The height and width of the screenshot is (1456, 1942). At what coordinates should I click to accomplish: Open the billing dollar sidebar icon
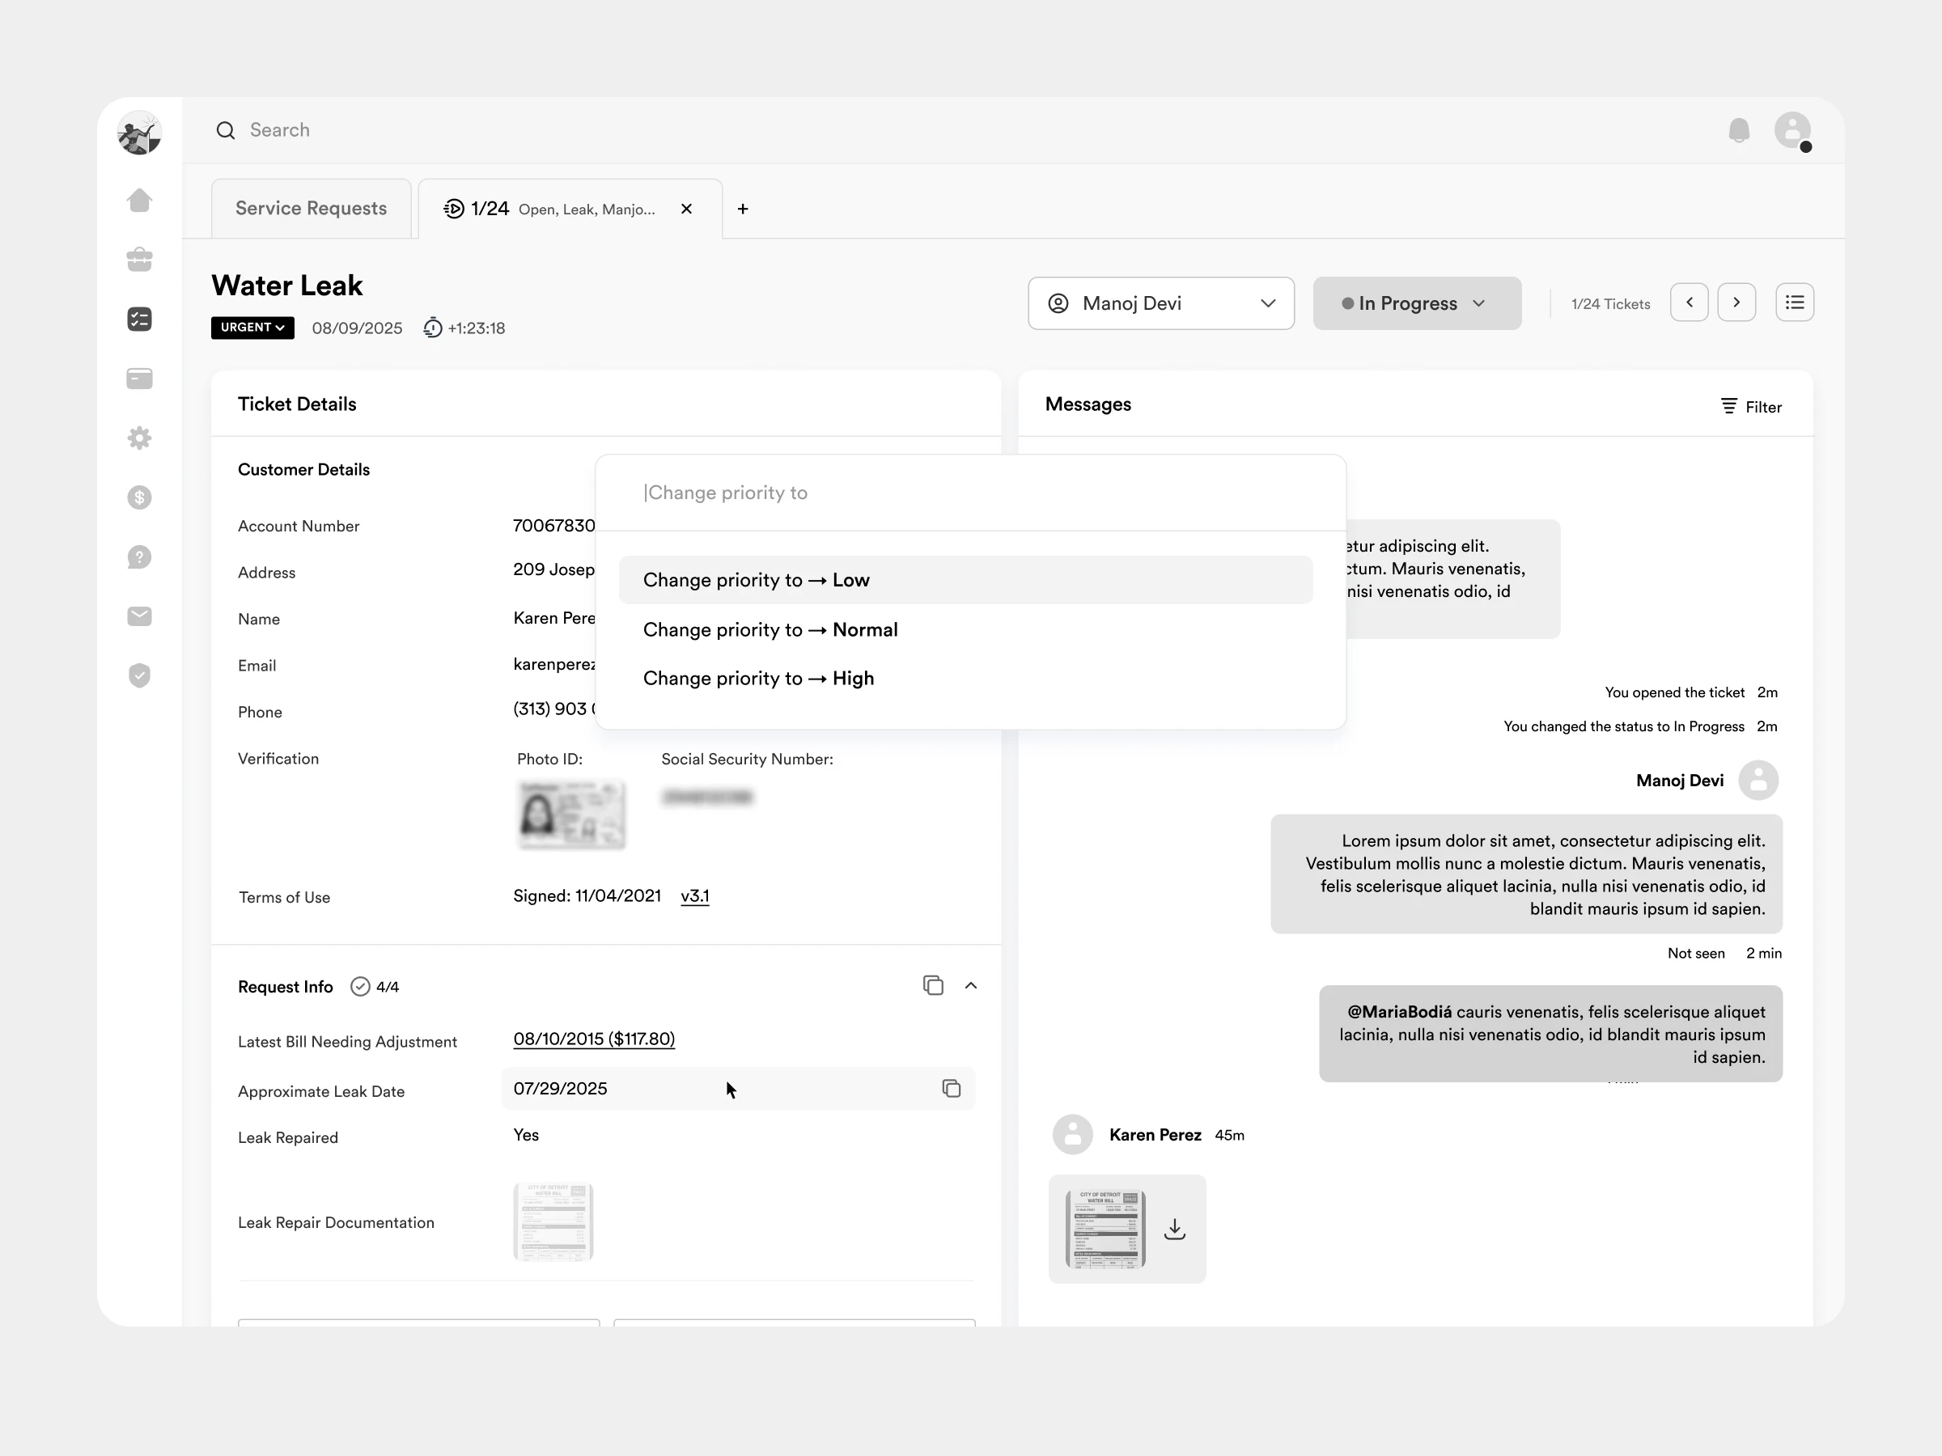click(140, 497)
